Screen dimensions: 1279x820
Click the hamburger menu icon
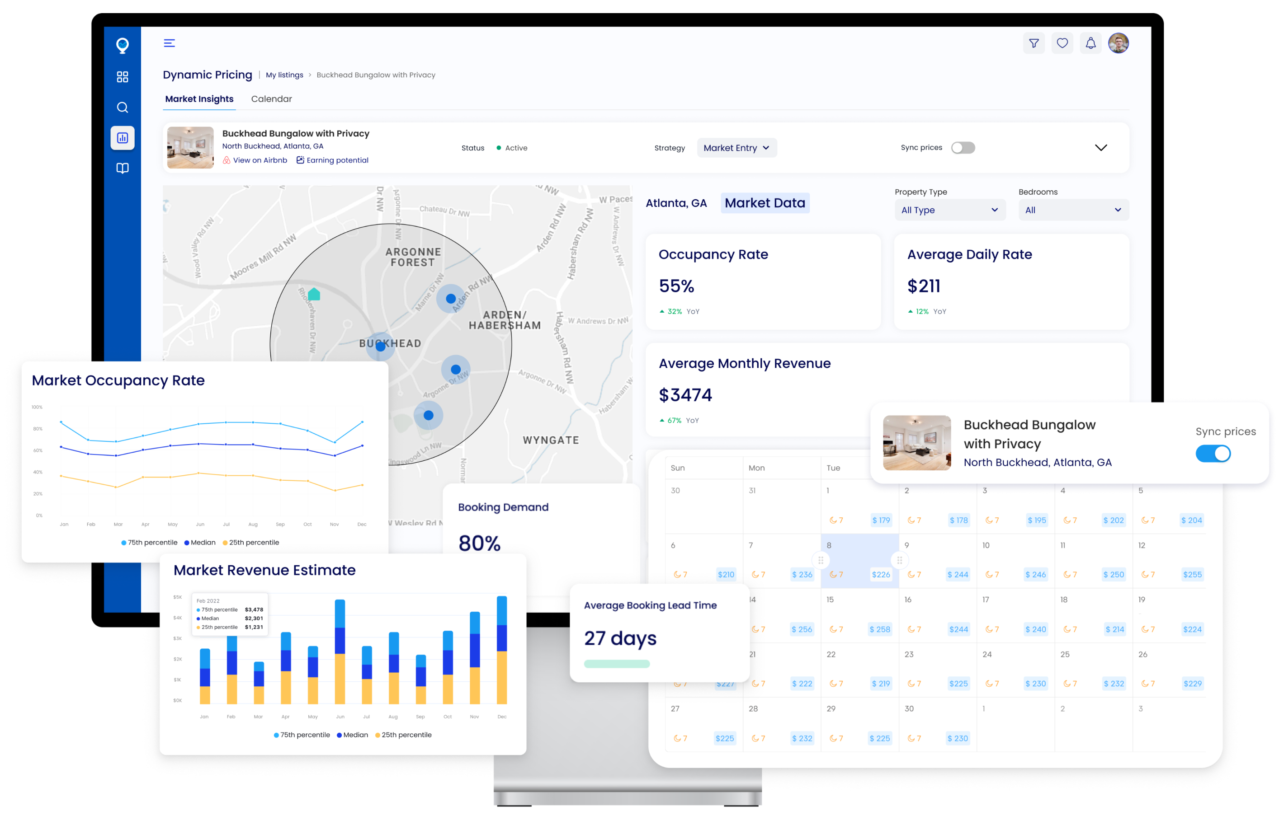point(170,43)
